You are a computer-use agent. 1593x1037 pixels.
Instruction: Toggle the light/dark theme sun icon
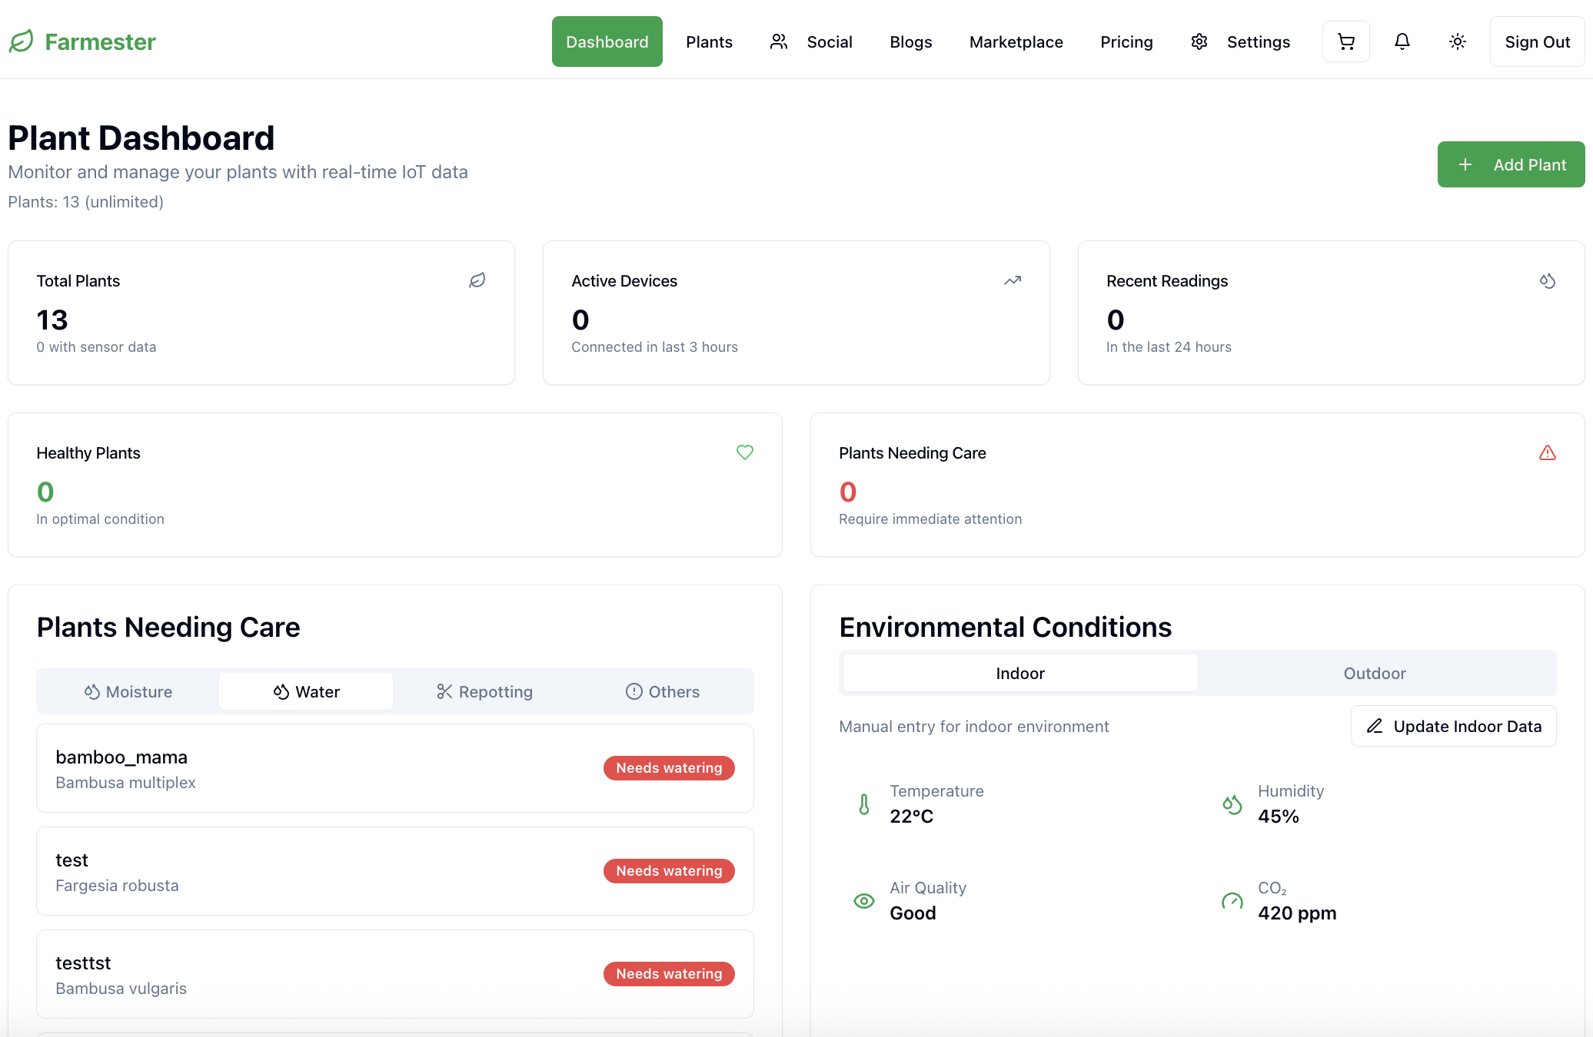point(1458,41)
